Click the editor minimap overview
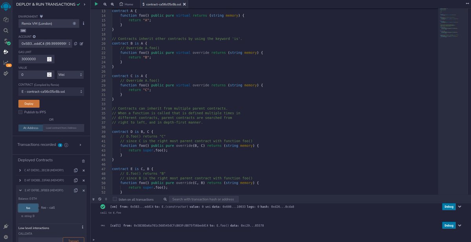 coord(454,23)
